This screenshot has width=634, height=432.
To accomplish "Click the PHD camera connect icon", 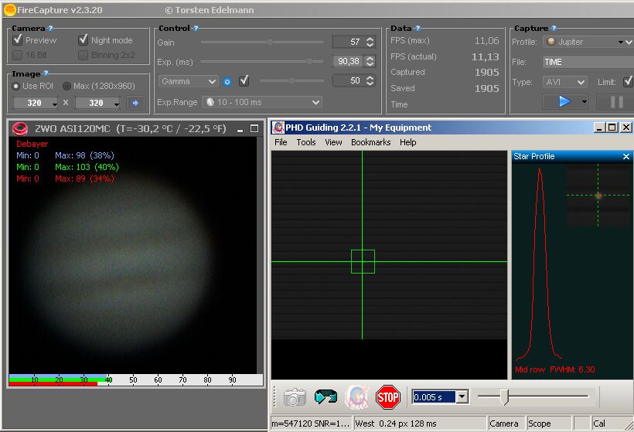I will click(294, 397).
